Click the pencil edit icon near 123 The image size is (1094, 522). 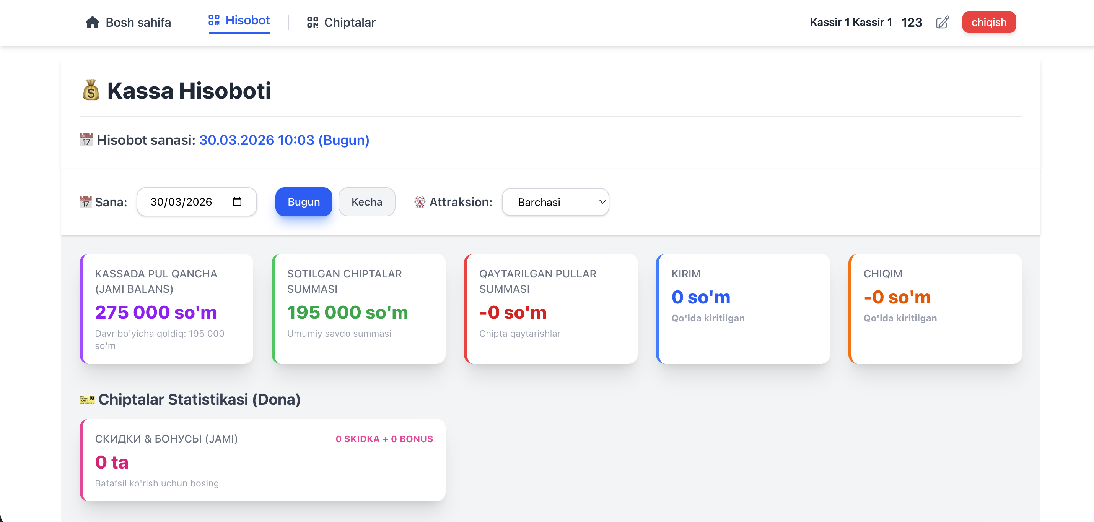[x=942, y=22]
